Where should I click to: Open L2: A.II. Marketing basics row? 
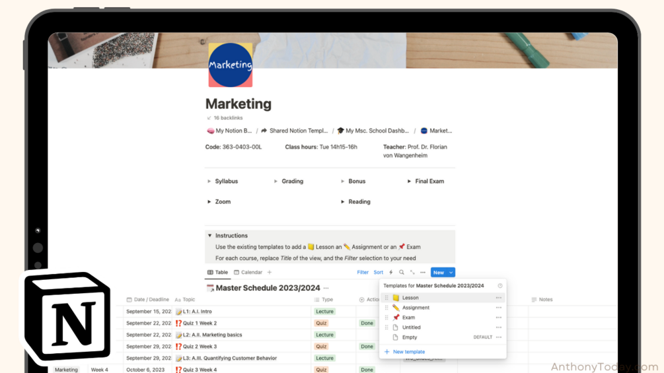point(212,335)
